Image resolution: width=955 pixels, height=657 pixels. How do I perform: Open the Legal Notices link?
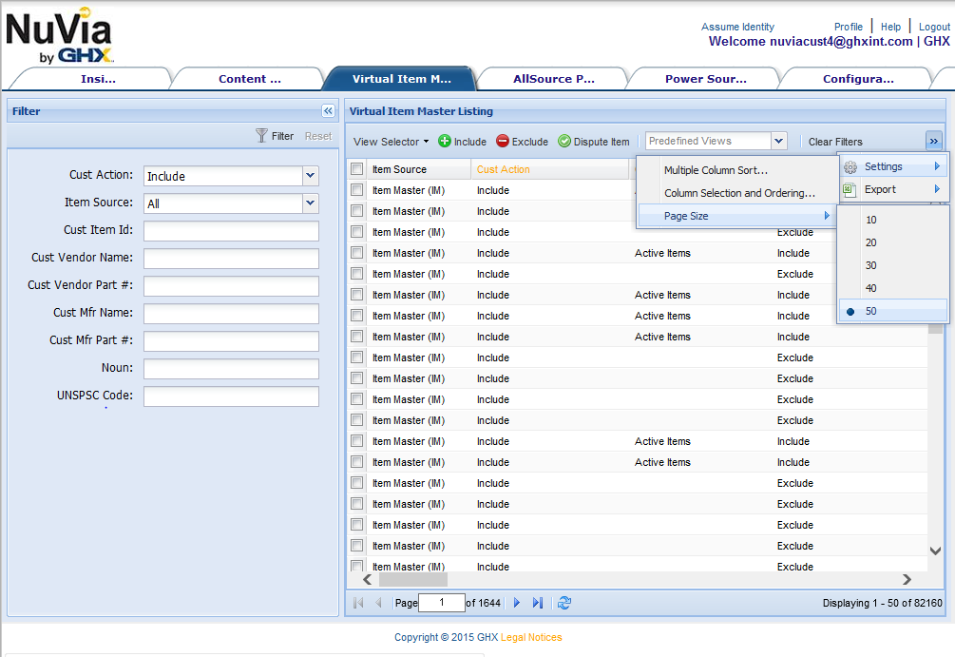531,637
